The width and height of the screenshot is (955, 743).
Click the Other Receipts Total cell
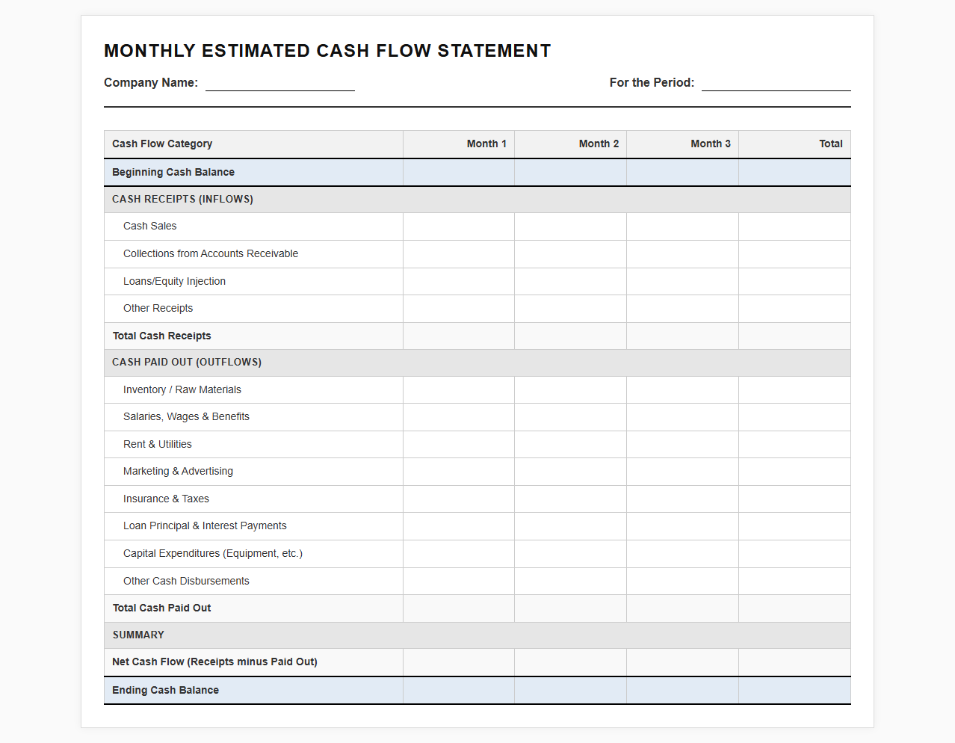(x=795, y=309)
